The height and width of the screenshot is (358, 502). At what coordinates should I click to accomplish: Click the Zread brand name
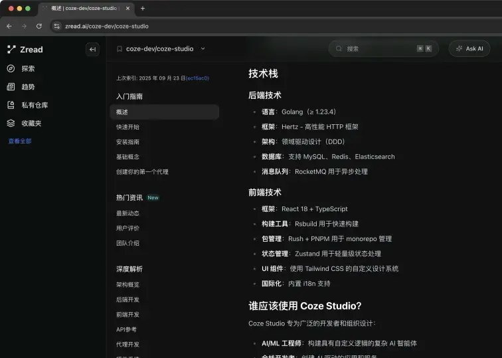point(31,50)
